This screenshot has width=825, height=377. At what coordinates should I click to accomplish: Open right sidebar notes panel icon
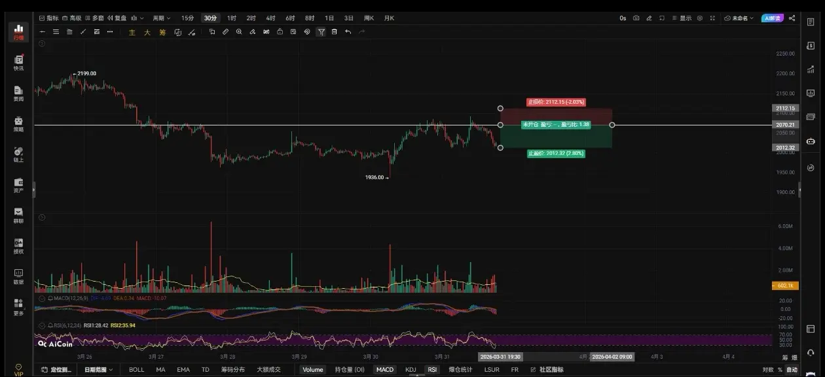click(x=811, y=22)
